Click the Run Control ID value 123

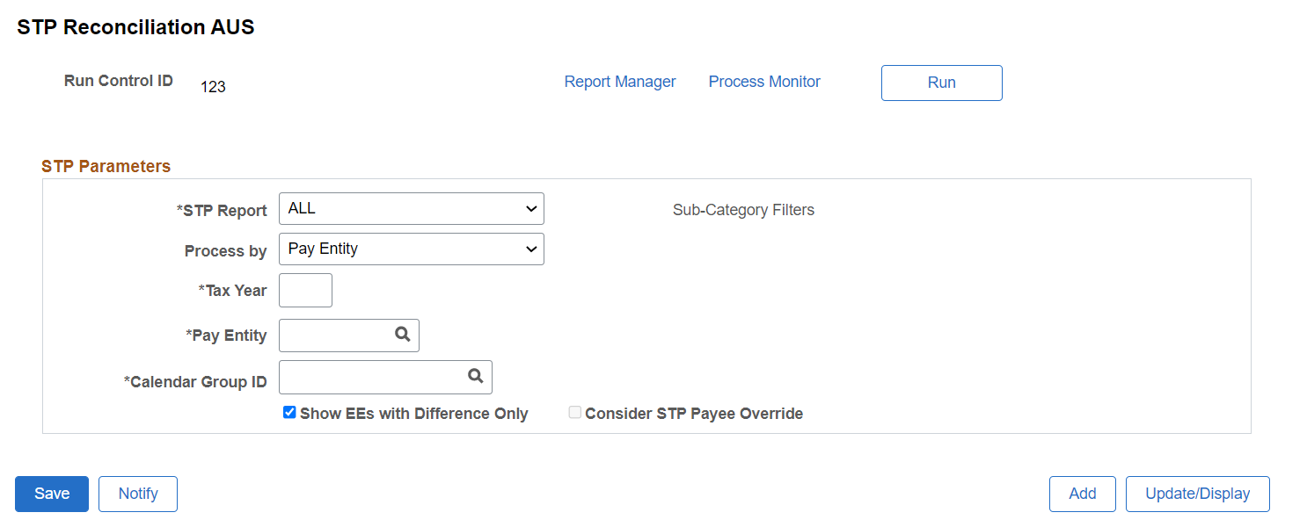(213, 87)
